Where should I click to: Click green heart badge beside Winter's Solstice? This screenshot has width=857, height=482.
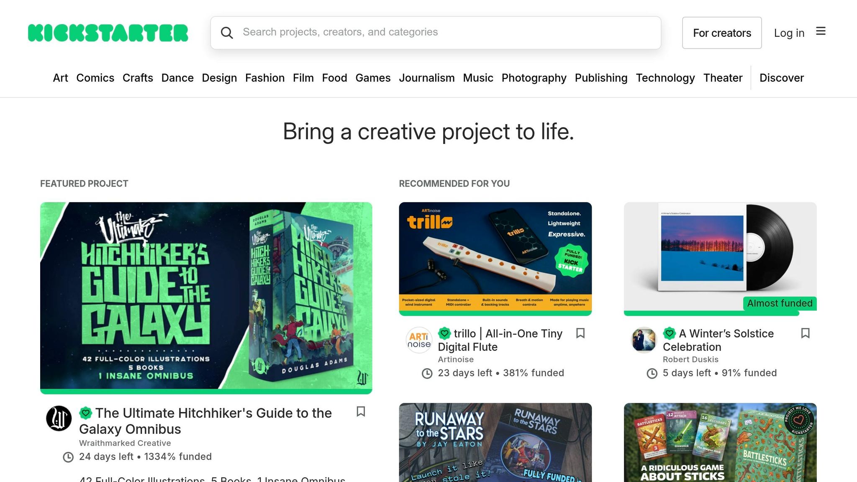670,333
